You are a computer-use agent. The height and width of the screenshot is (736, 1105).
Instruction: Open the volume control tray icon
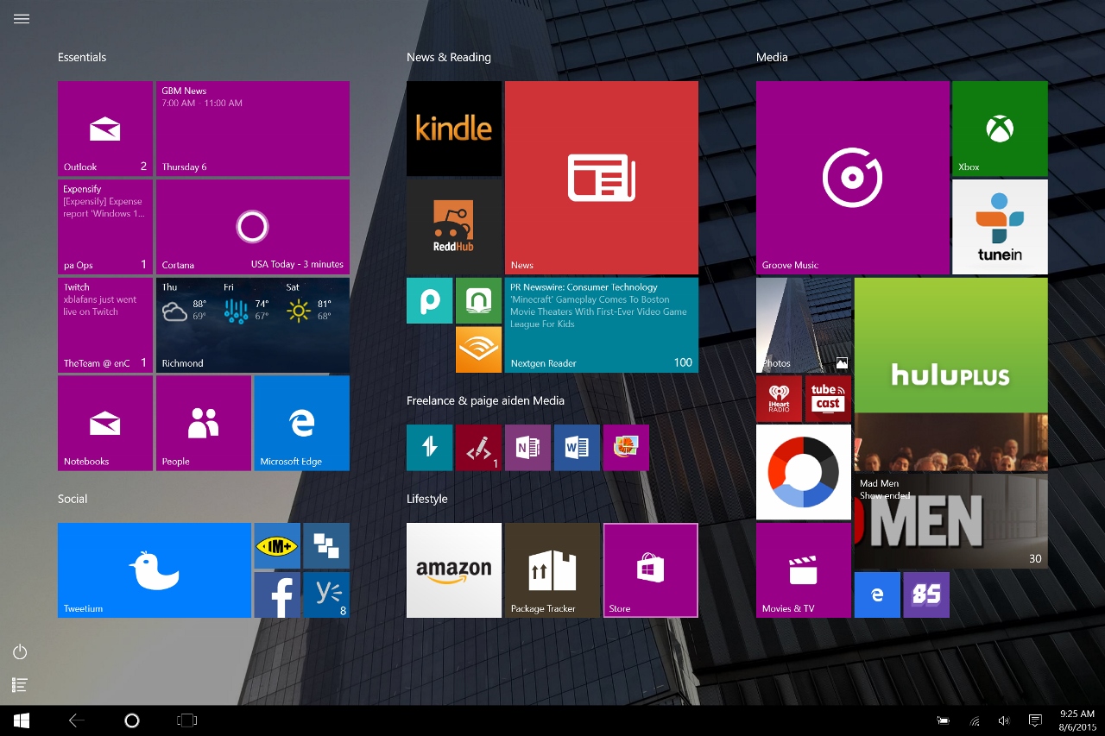pyautogui.click(x=1004, y=720)
